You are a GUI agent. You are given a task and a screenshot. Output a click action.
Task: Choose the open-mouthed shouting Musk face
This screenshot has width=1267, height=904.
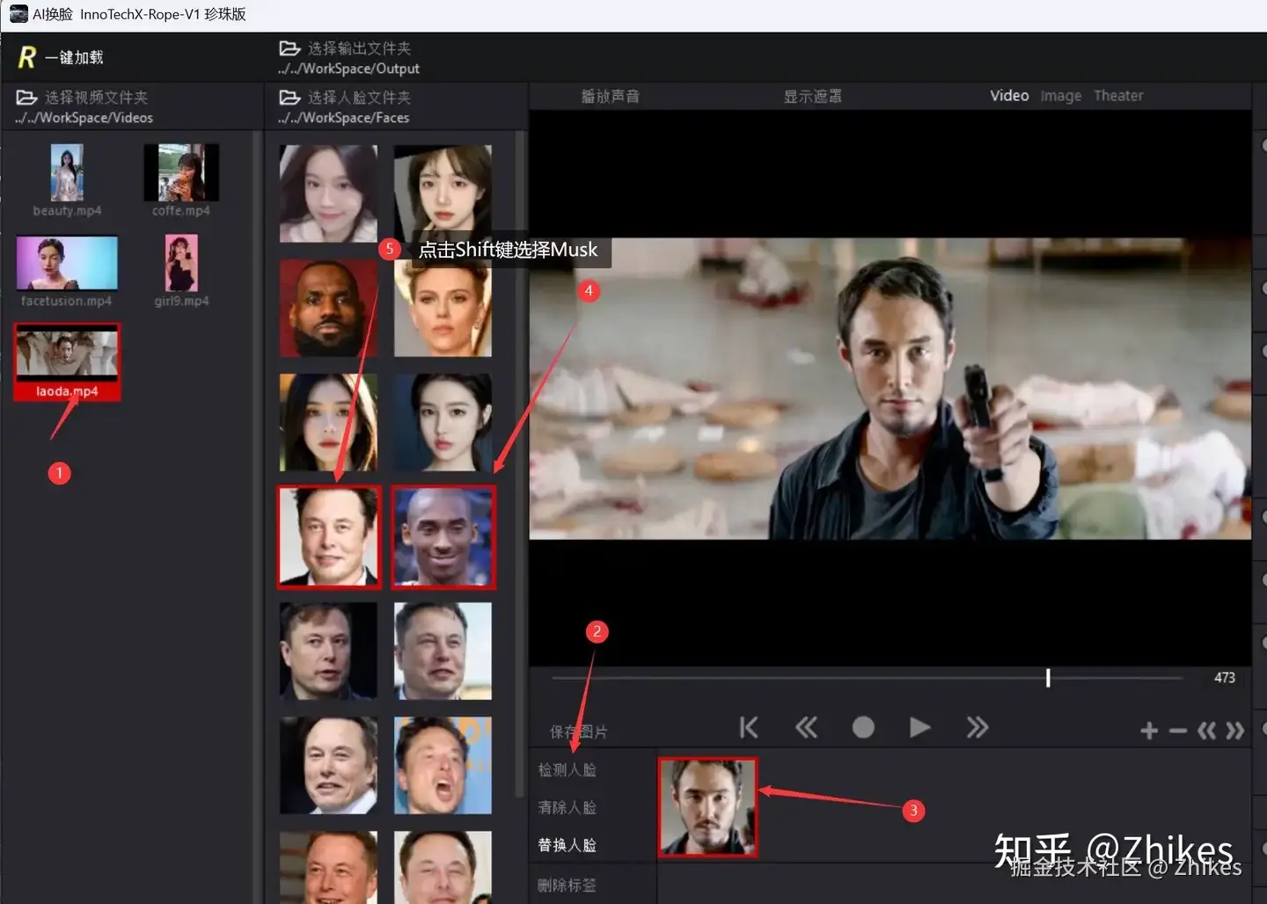point(443,765)
